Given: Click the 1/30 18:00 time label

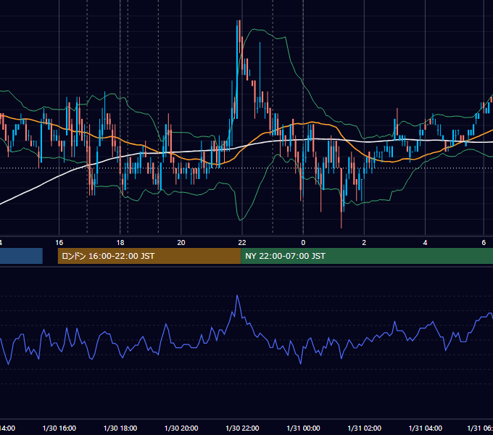Looking at the screenshot, I should coord(120,428).
